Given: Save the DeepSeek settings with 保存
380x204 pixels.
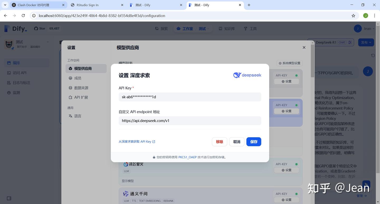Looking at the screenshot, I should (253, 142).
